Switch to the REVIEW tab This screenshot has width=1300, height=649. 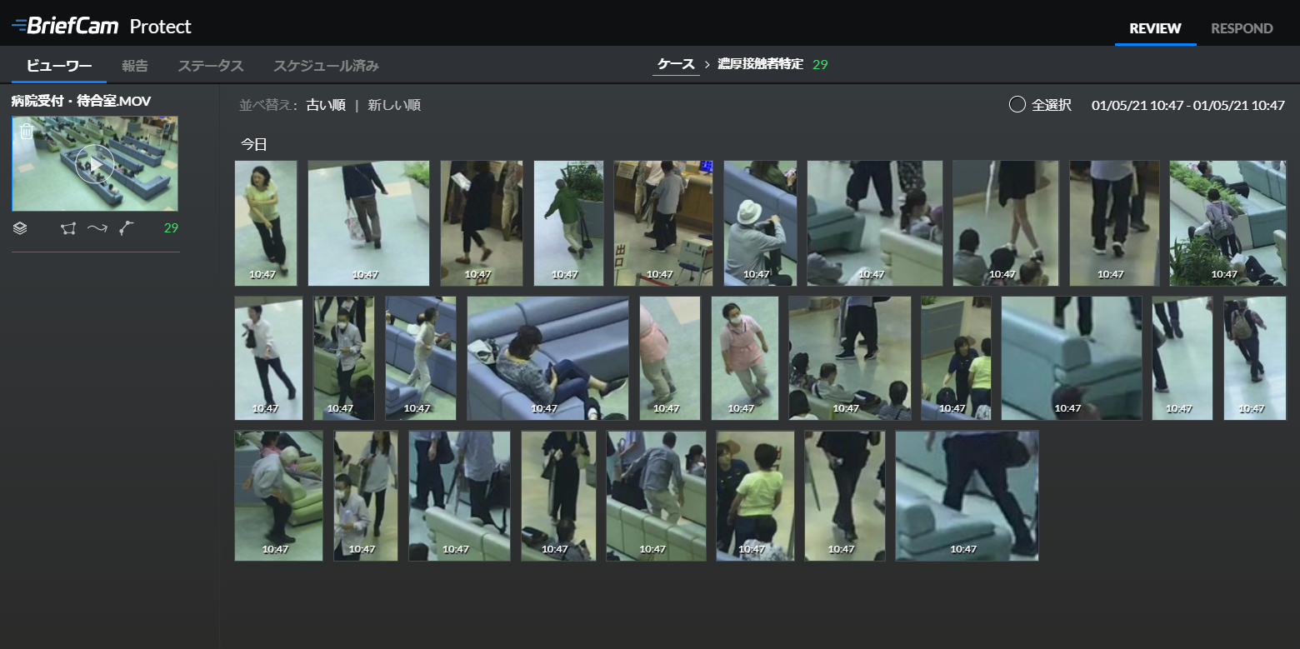1155,28
